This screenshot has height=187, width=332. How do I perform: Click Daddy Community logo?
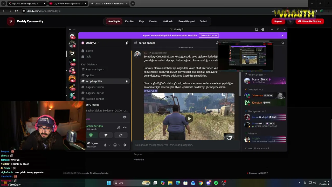[x=25, y=21]
